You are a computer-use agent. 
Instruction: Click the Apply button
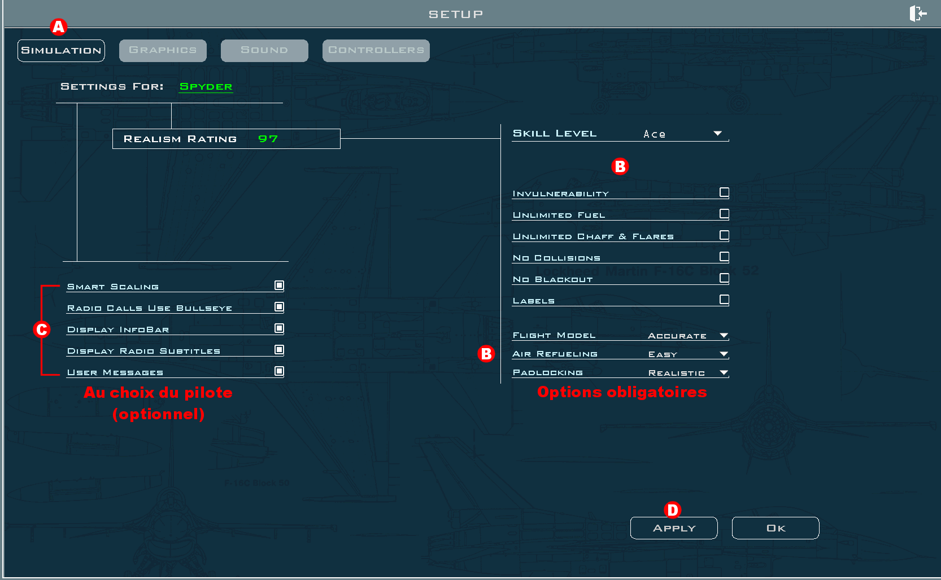(x=673, y=528)
